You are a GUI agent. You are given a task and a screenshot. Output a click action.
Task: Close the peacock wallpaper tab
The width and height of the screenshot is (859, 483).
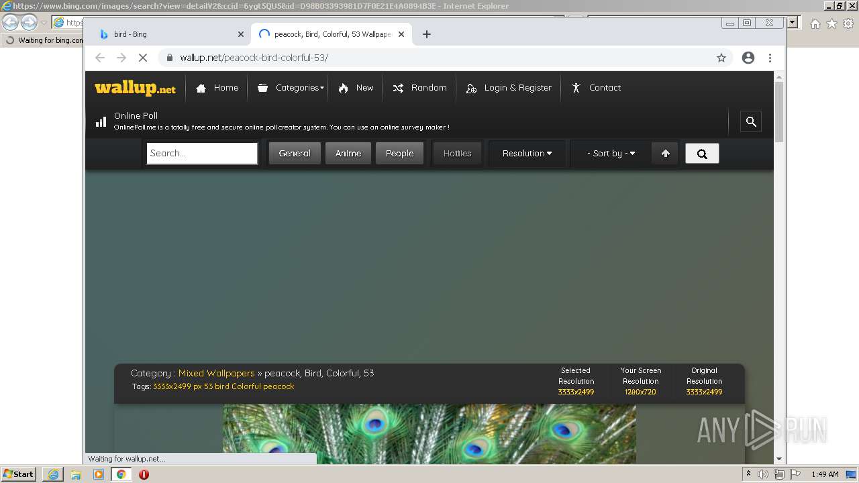click(401, 34)
